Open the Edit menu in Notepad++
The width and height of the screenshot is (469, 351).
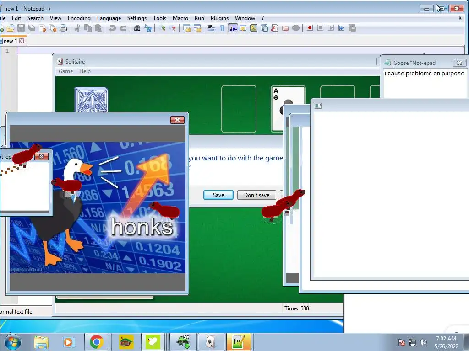click(16, 18)
